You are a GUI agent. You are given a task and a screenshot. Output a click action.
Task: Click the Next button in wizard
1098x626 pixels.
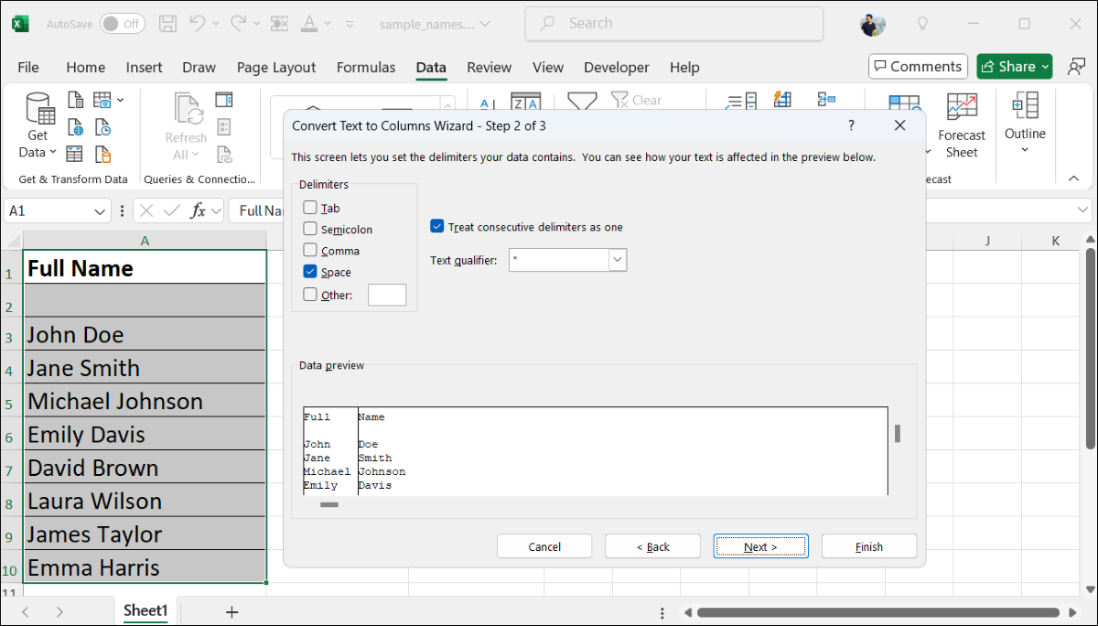(760, 546)
